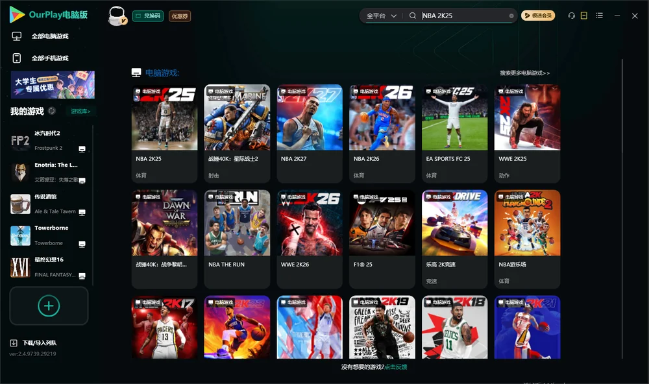Open the 兑换码 redeem code button
The height and width of the screenshot is (384, 649).
[148, 16]
